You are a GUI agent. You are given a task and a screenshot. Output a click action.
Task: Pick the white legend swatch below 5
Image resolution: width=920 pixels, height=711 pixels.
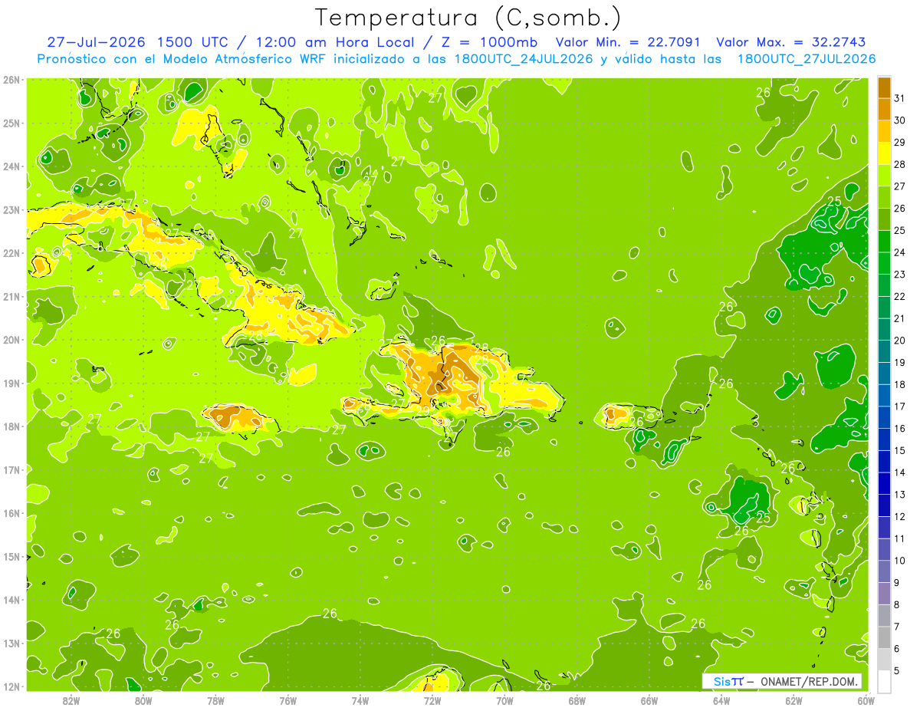(884, 681)
